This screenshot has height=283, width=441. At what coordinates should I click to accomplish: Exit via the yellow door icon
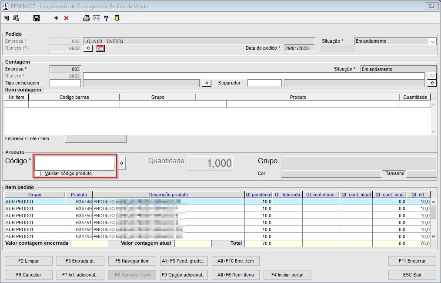[x=117, y=18]
